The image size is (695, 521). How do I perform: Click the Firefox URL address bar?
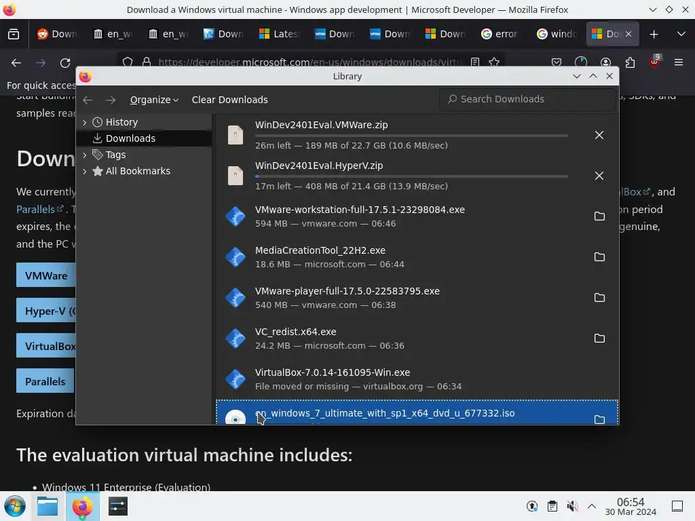coord(309,62)
